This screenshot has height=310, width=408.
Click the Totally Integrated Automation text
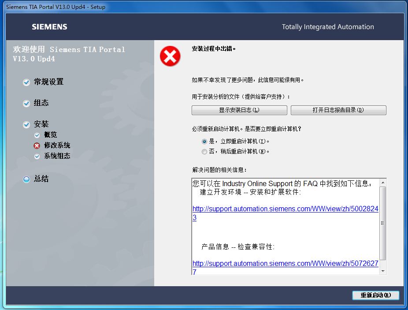pyautogui.click(x=328, y=27)
